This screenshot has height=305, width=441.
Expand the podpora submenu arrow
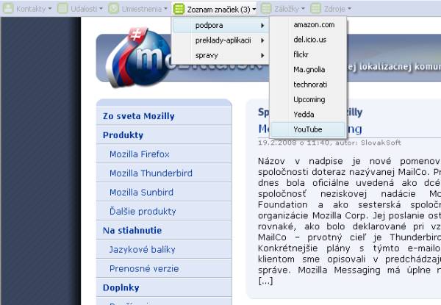coord(262,25)
